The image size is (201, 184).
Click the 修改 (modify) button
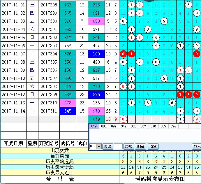pos(108,146)
